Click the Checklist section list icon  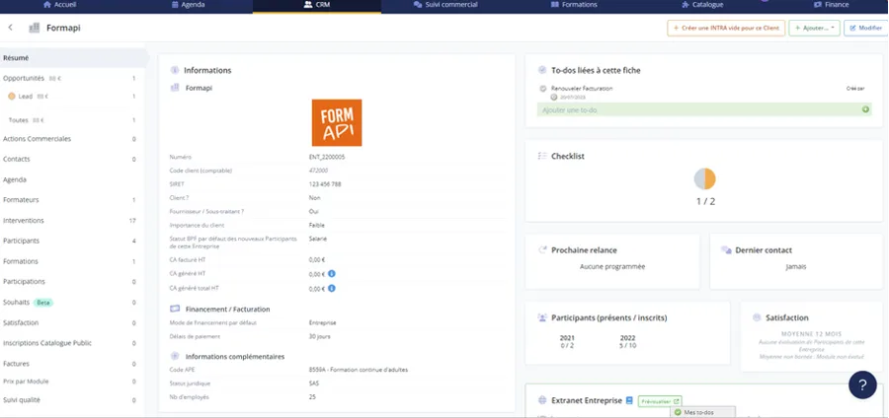pyautogui.click(x=542, y=156)
